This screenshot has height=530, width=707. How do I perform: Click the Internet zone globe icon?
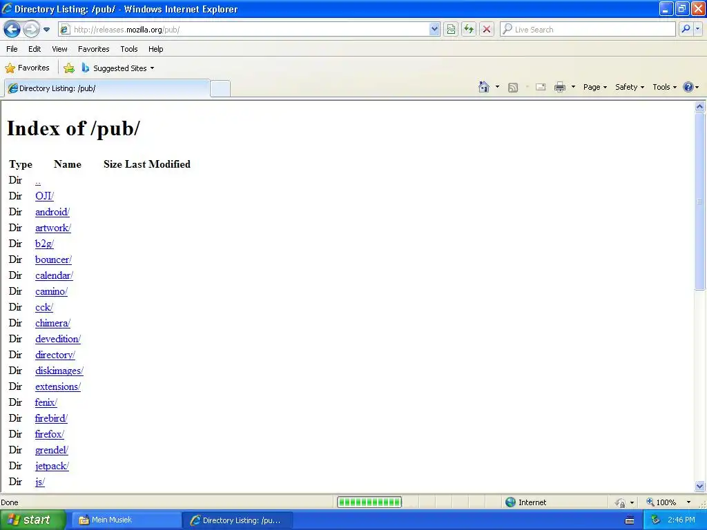[x=510, y=502]
